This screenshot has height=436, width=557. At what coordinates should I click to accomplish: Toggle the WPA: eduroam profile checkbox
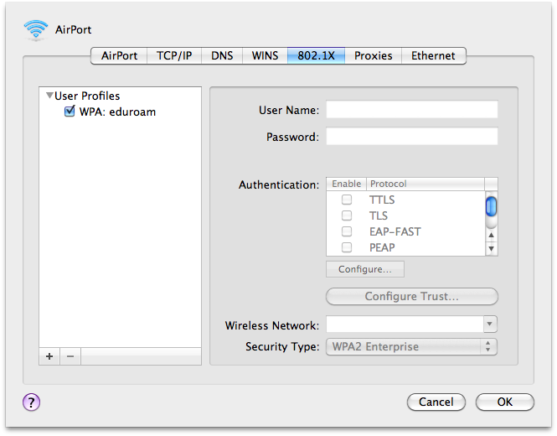[70, 112]
